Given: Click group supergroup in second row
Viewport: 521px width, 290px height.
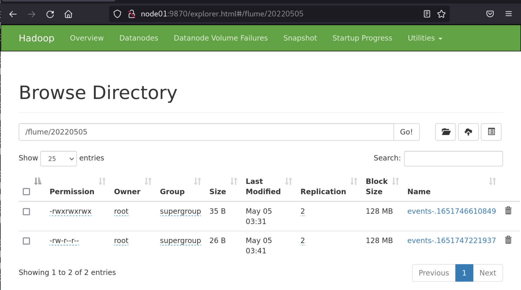Looking at the screenshot, I should [x=180, y=241].
